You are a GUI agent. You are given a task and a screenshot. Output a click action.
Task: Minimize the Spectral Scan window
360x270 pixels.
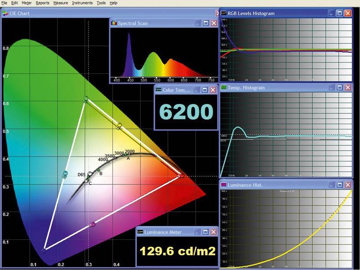[x=197, y=23]
